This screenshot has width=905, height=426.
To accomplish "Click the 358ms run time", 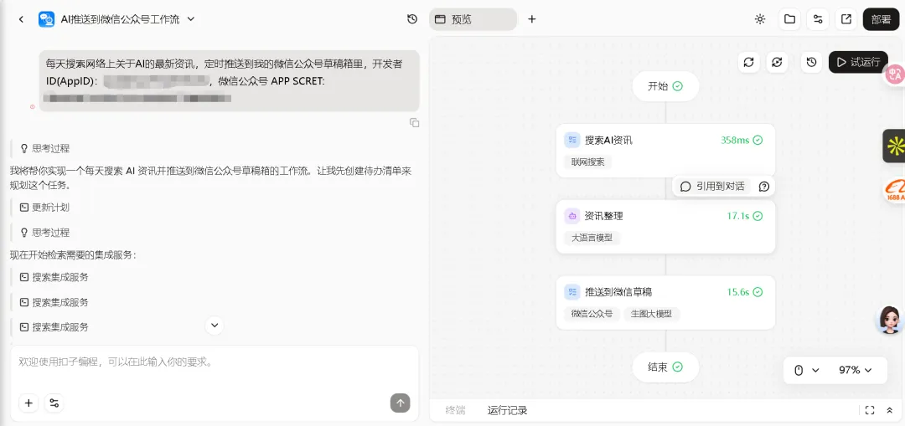I will [735, 140].
